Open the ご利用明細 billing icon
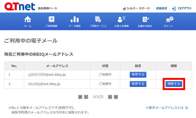 pyautogui.click(x=51, y=19)
